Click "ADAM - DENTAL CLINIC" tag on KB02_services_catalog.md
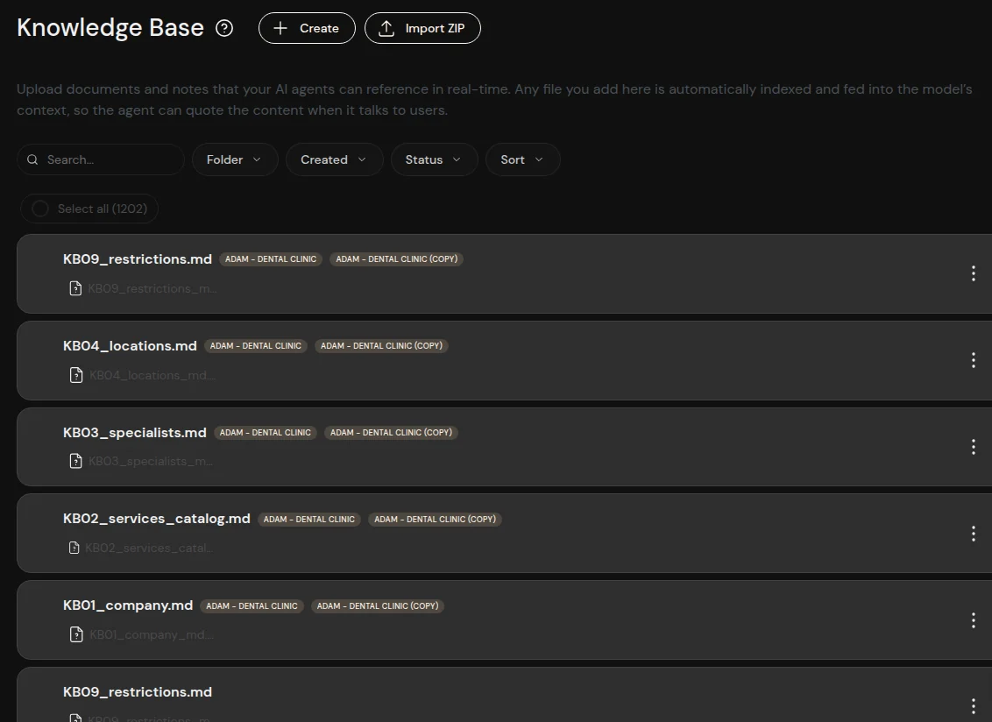Image resolution: width=992 pixels, height=722 pixels. (x=308, y=520)
